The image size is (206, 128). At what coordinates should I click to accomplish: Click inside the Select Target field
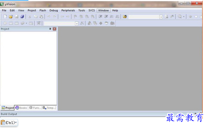pos(60,23)
